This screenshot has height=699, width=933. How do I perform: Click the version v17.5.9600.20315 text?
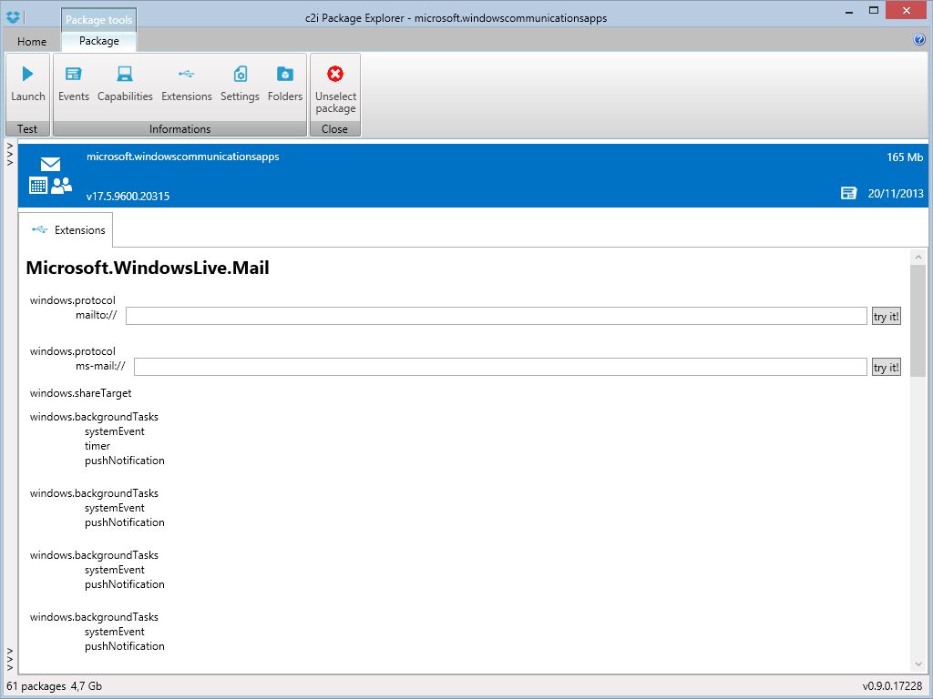[128, 197]
